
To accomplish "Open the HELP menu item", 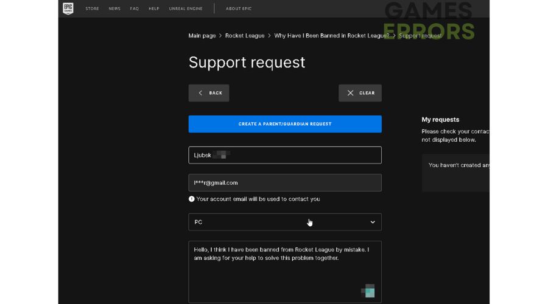I will (x=154, y=9).
